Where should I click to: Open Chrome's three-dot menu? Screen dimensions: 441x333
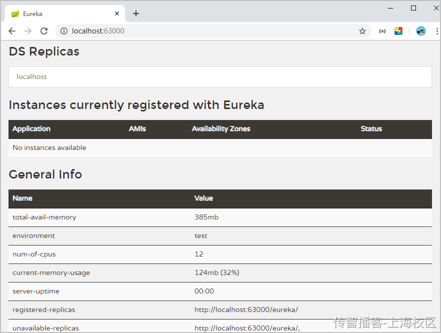(x=437, y=31)
